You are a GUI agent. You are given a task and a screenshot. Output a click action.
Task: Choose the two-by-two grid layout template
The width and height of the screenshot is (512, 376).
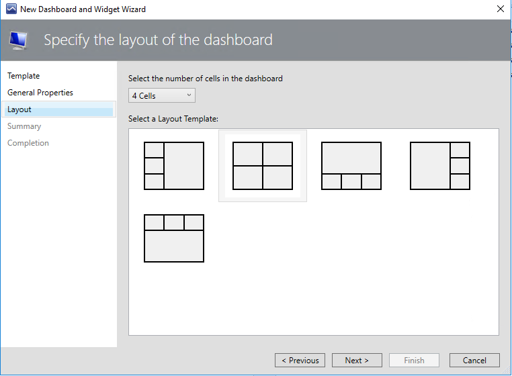click(x=263, y=166)
